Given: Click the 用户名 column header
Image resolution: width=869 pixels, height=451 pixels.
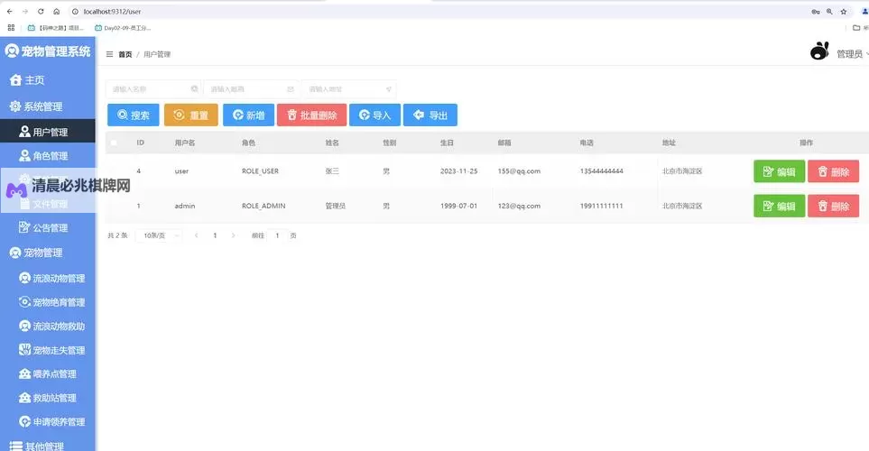Looking at the screenshot, I should pyautogui.click(x=185, y=143).
